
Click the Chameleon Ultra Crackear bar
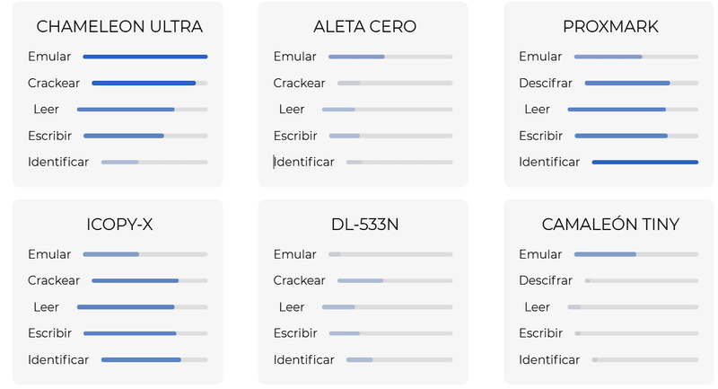point(150,84)
